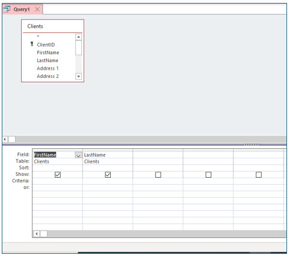Select the asterisk all-fields entry in Clients
The height and width of the screenshot is (255, 290).
[x=38, y=37]
